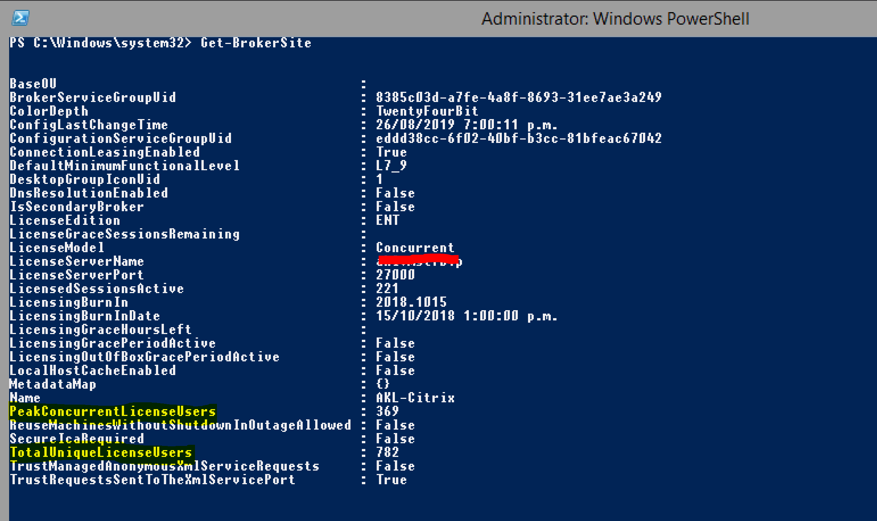Image resolution: width=877 pixels, height=521 pixels.
Task: Click the LicensingBurnInDate date value
Action: coord(467,316)
